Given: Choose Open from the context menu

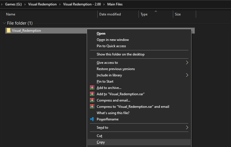Looking at the screenshot, I should pos(101,33).
